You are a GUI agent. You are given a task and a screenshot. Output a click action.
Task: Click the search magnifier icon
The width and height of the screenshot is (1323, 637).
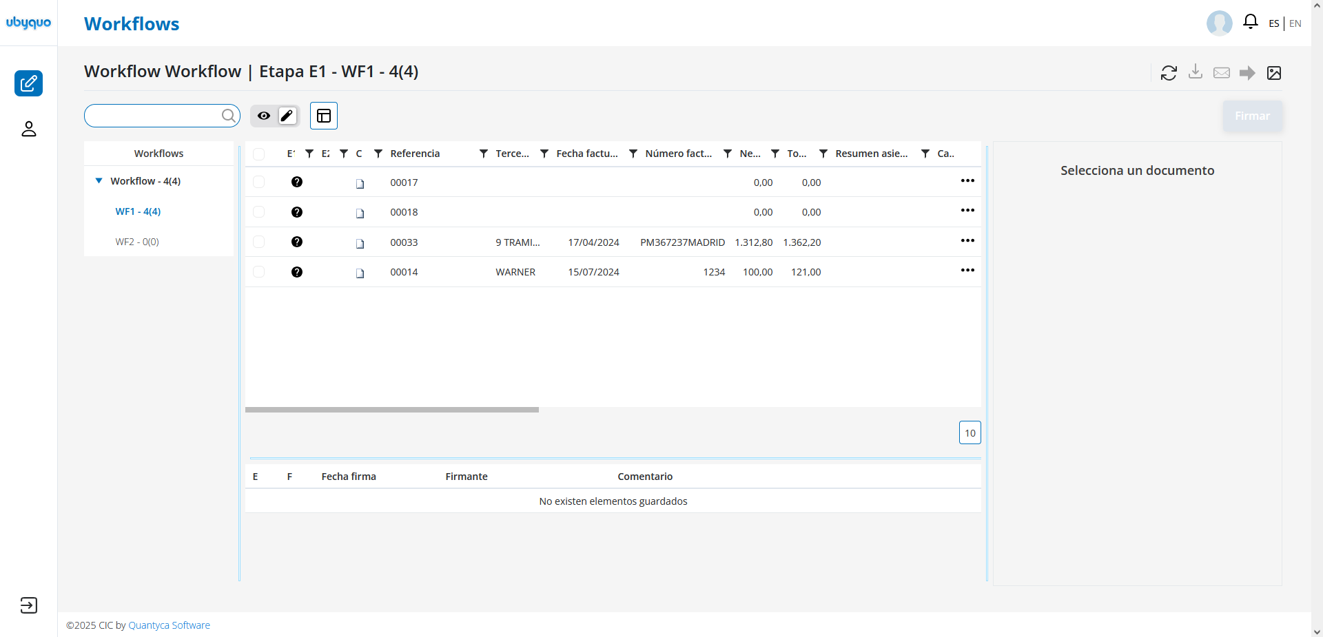[x=228, y=116]
